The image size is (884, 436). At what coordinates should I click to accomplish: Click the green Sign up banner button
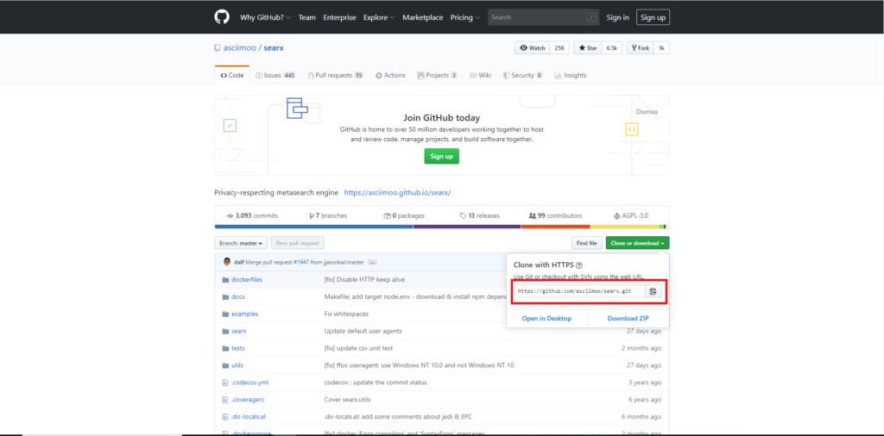pyautogui.click(x=441, y=157)
